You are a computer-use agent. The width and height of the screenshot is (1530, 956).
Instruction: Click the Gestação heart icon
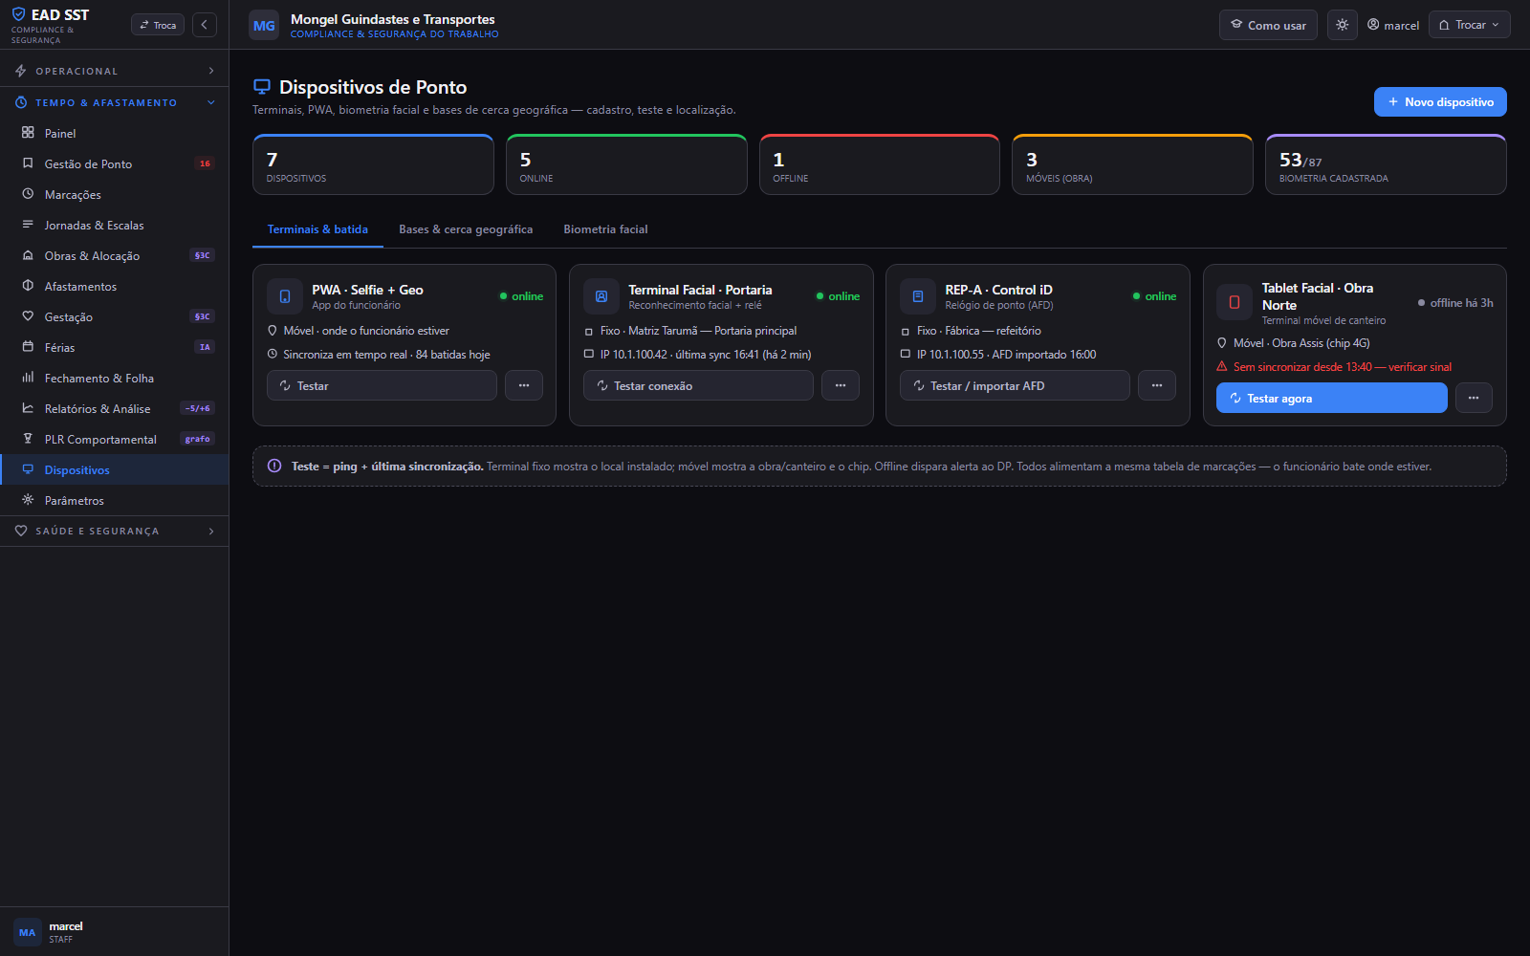pyautogui.click(x=28, y=316)
